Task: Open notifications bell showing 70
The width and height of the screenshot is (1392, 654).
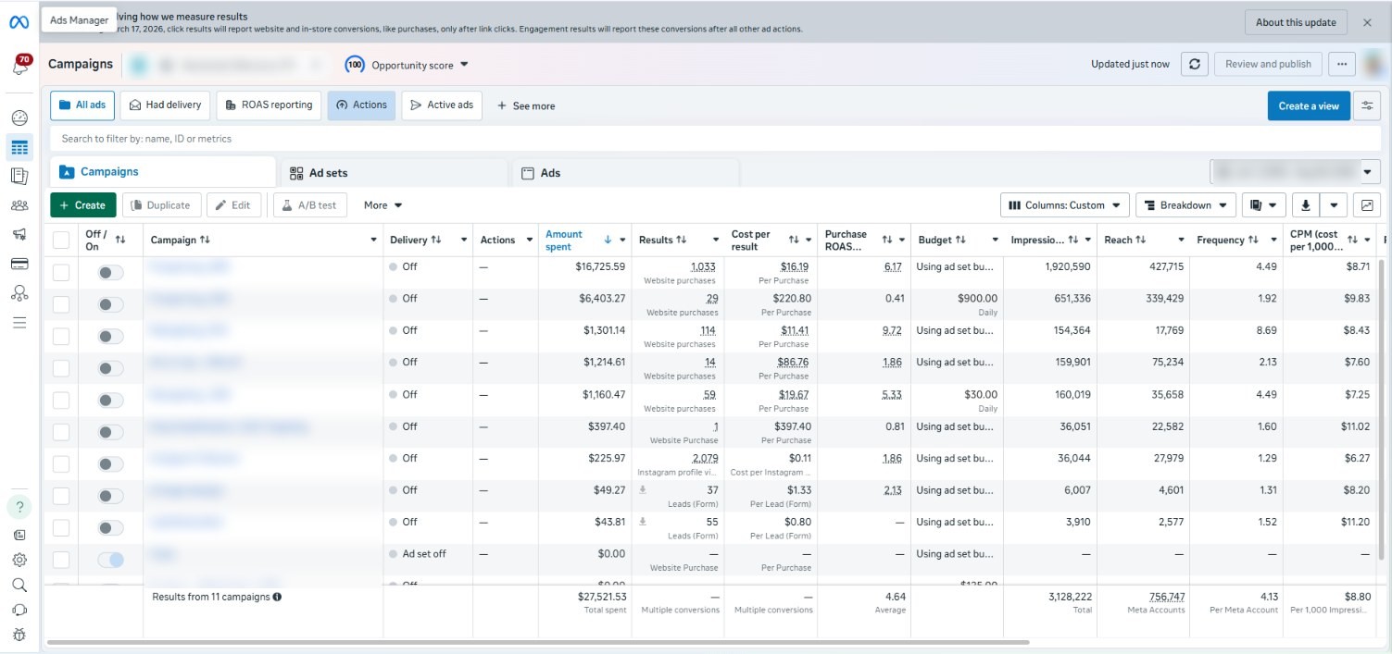Action: coord(19,65)
